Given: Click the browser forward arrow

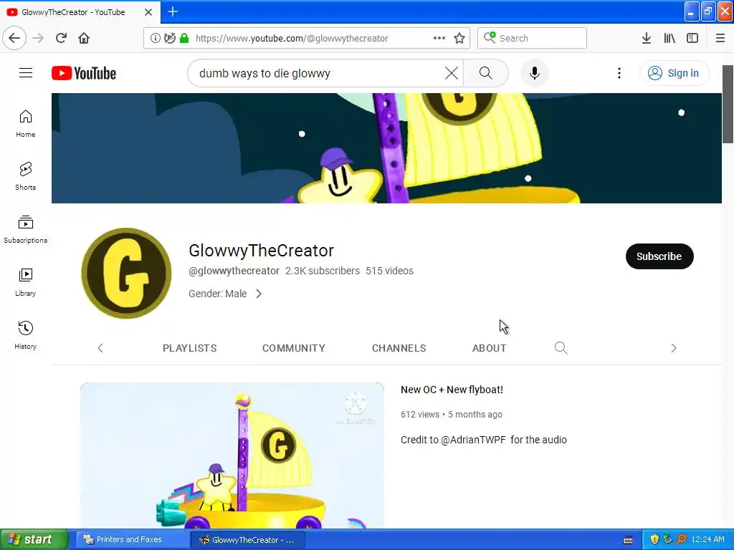Looking at the screenshot, I should coord(38,38).
